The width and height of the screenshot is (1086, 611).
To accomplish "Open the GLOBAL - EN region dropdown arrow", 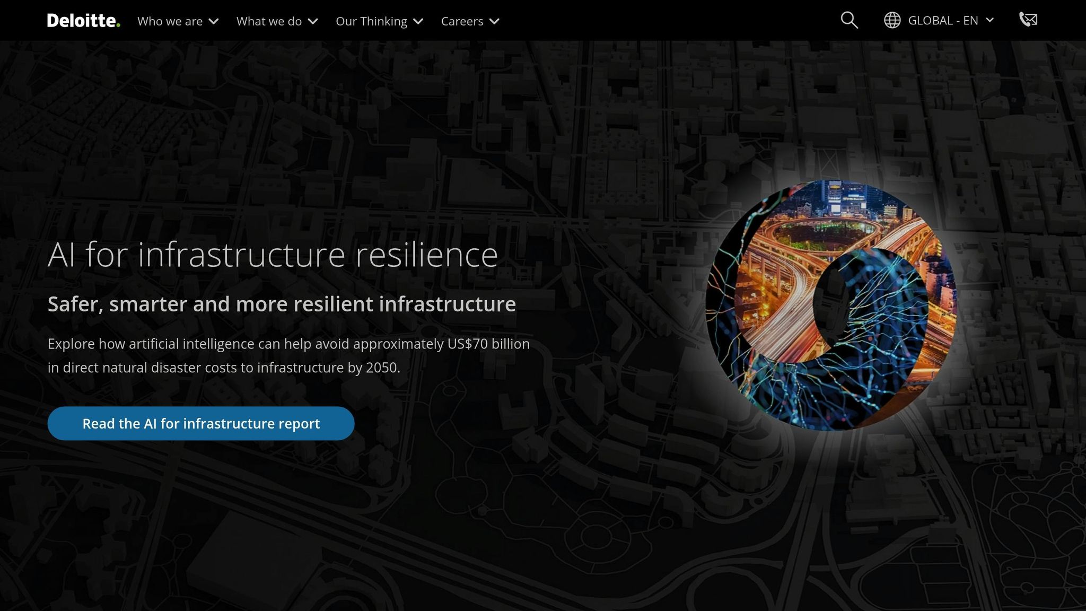I will coord(989,20).
